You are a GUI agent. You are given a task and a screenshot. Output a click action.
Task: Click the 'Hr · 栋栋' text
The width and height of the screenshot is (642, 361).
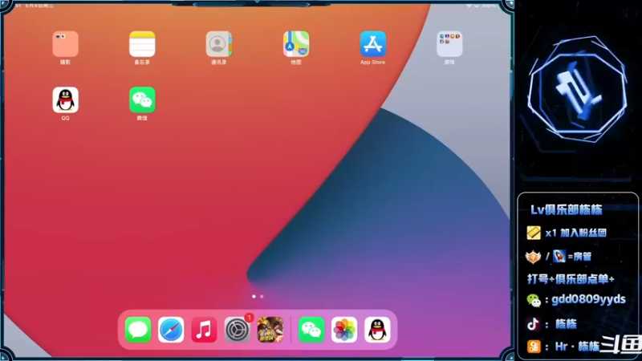tap(577, 347)
